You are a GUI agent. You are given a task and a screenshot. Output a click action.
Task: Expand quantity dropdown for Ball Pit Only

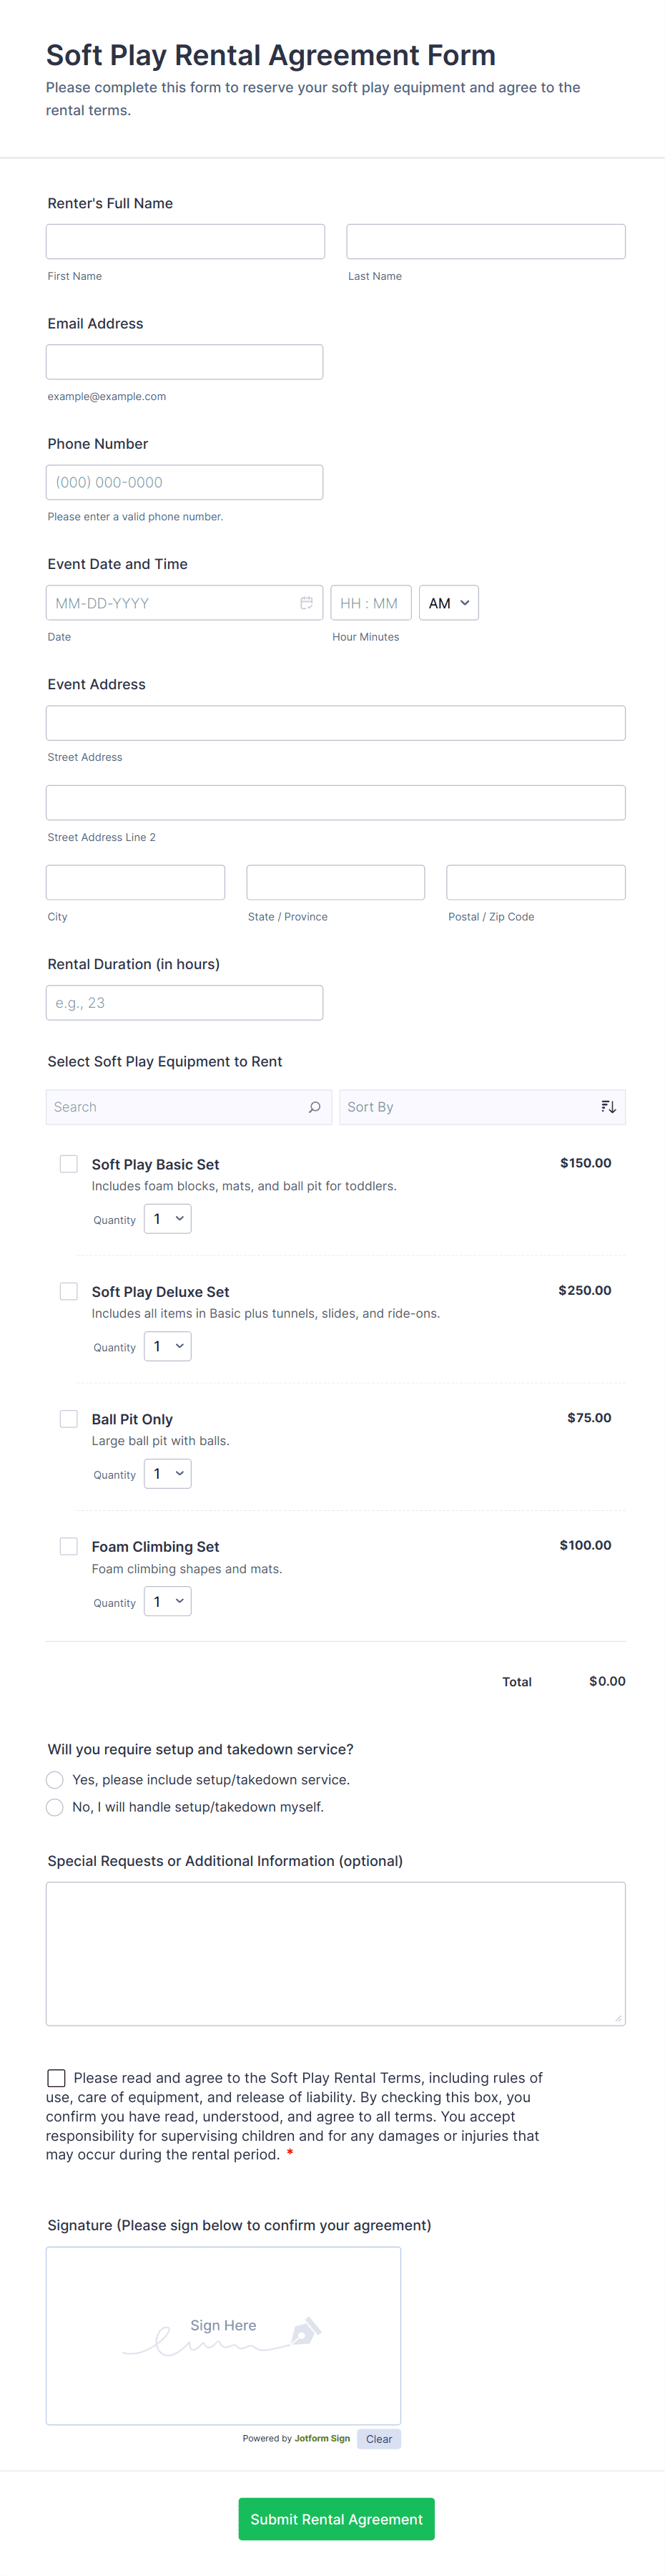(168, 1474)
